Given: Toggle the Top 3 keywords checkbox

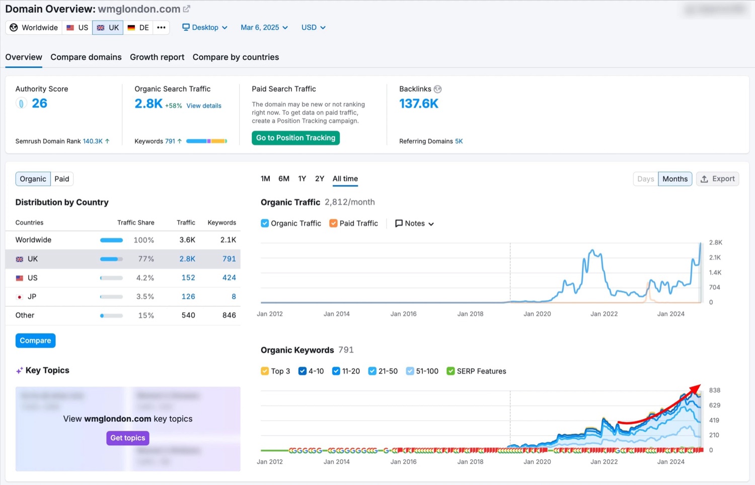Looking at the screenshot, I should (x=265, y=371).
